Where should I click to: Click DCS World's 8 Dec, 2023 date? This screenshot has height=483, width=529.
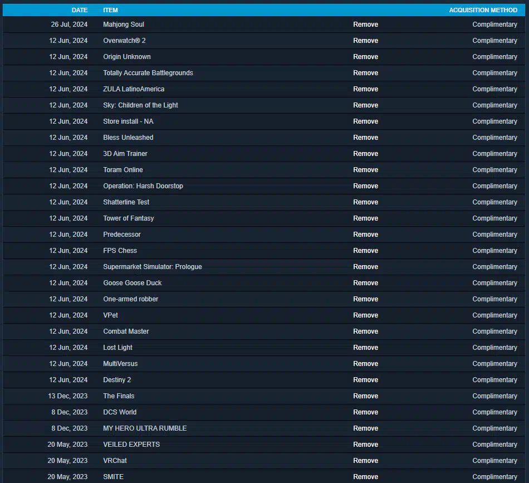tap(70, 412)
